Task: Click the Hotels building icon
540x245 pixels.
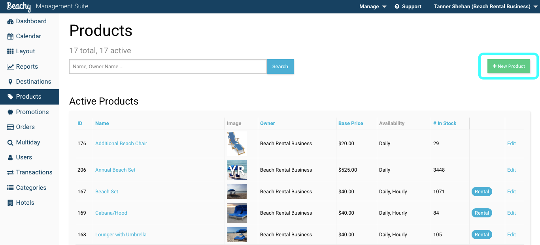Action: pos(10,203)
